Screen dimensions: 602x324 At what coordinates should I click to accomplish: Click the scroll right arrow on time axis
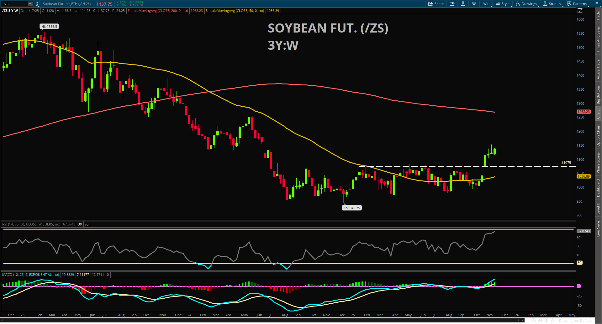[x=522, y=320]
